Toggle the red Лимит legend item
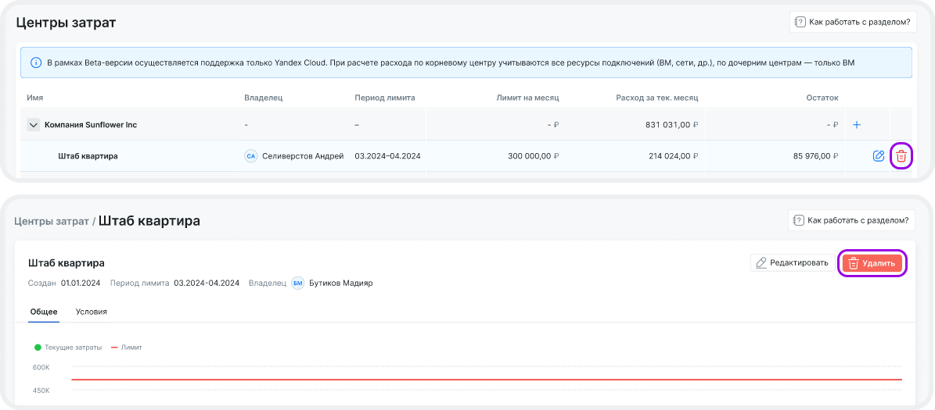The height and width of the screenshot is (410, 935). pyautogui.click(x=127, y=348)
